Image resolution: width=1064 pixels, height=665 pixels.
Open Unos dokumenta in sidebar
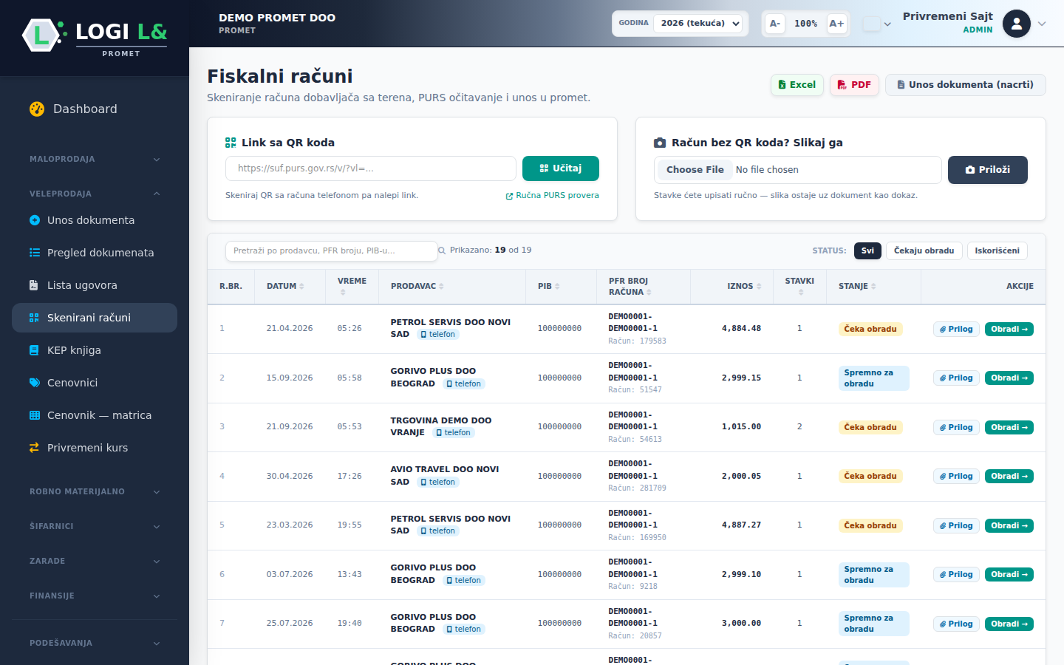(95, 220)
